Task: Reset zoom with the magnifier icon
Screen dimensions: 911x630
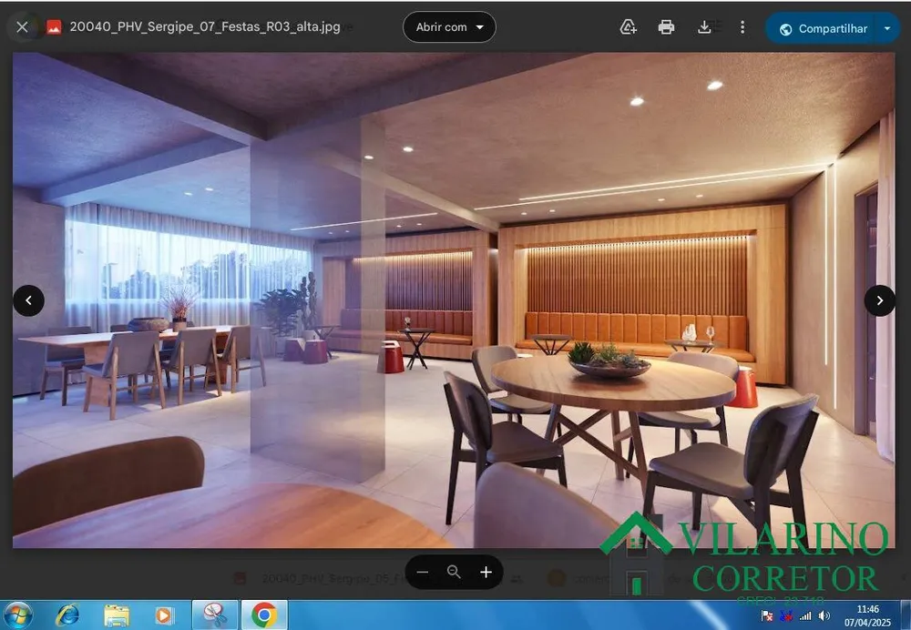Action: click(454, 572)
